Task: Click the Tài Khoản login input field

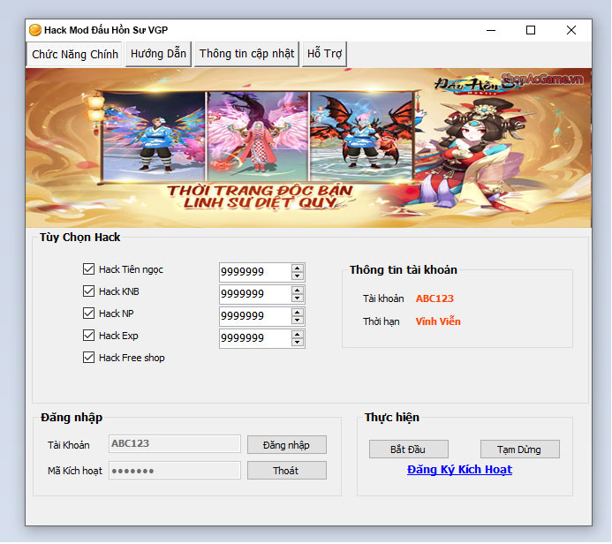Action: [175, 443]
